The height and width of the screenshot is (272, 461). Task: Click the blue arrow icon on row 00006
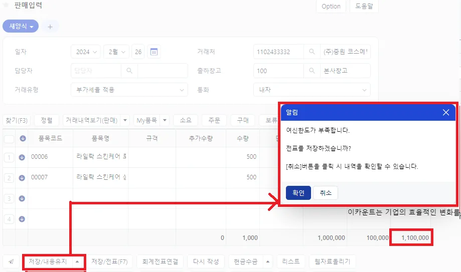tap(22, 157)
